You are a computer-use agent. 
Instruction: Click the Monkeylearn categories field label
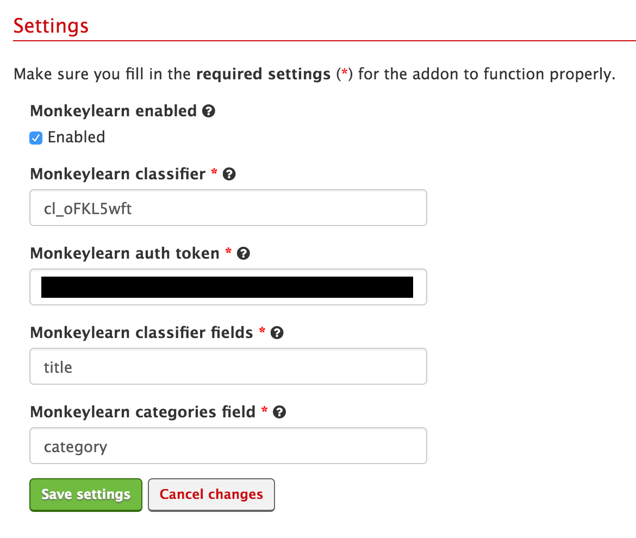[x=143, y=412]
